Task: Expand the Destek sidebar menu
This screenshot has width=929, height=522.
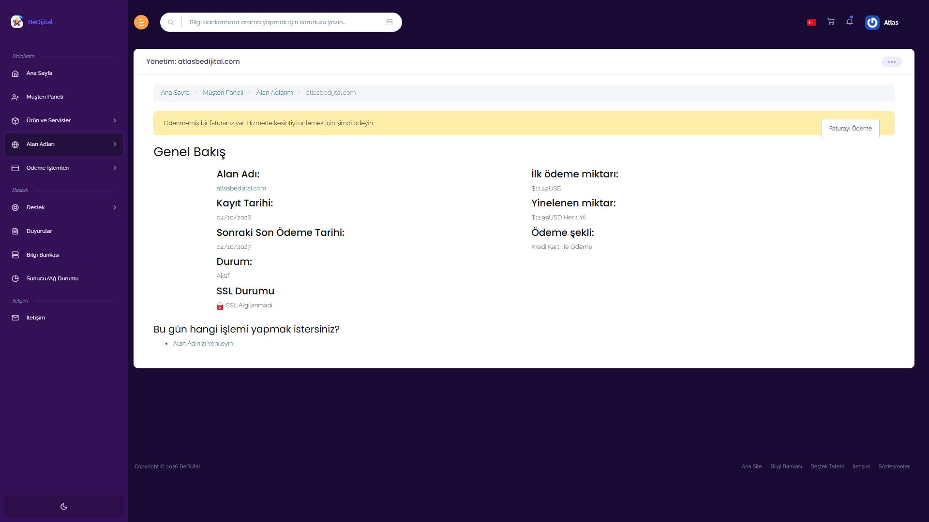Action: pos(64,207)
